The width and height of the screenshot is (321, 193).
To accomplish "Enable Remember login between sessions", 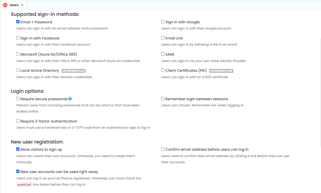I will (x=163, y=99).
